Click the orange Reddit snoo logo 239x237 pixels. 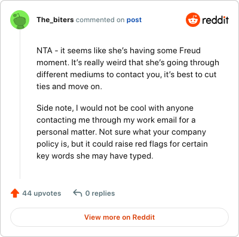[193, 20]
